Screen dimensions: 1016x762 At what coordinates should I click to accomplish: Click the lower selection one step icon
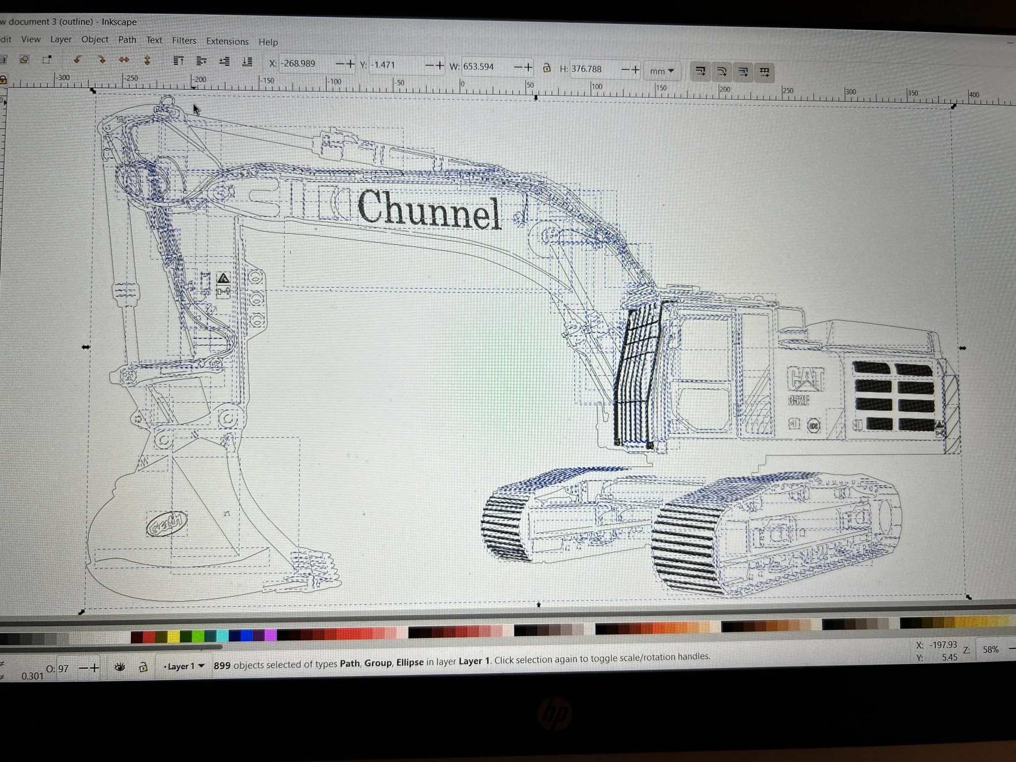(x=224, y=62)
